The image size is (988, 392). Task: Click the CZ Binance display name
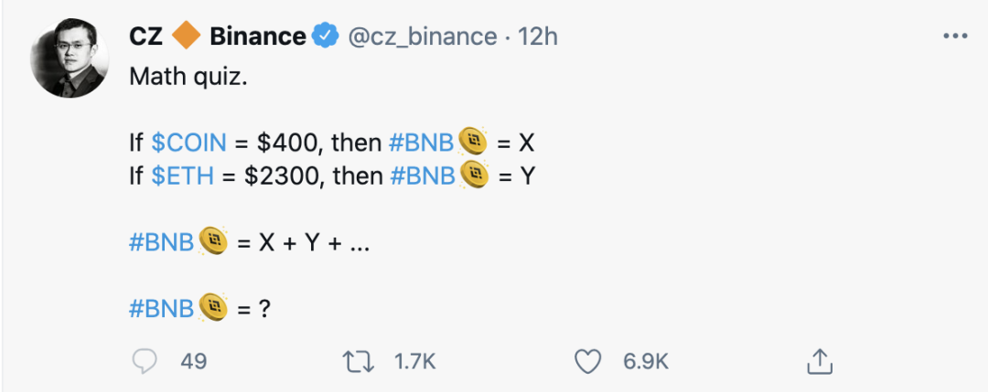click(x=218, y=37)
